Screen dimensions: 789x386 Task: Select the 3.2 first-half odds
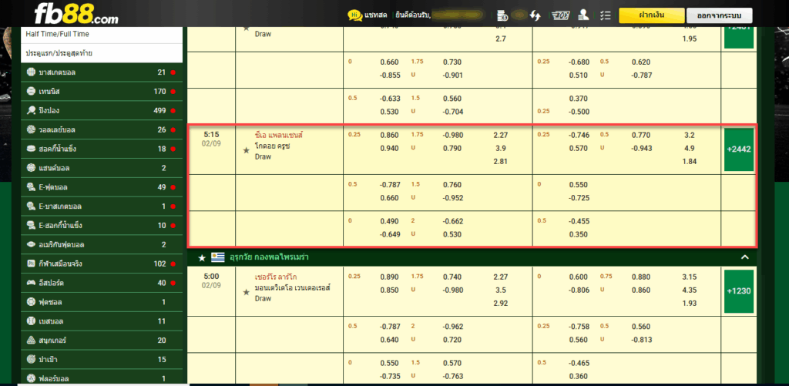690,136
